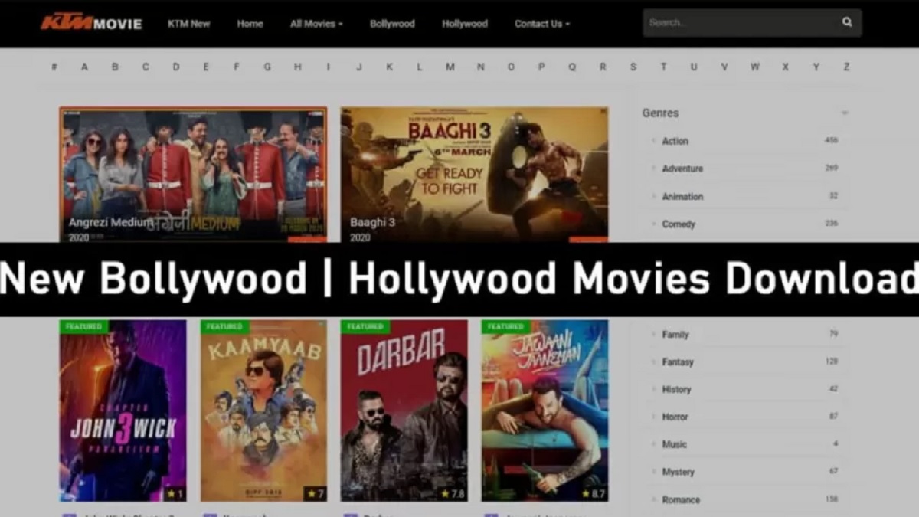Click the search magnifier icon
The height and width of the screenshot is (517, 919).
(847, 22)
